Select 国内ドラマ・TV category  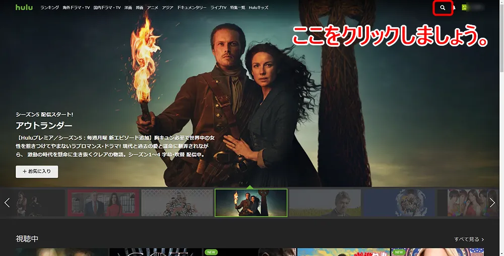107,8
